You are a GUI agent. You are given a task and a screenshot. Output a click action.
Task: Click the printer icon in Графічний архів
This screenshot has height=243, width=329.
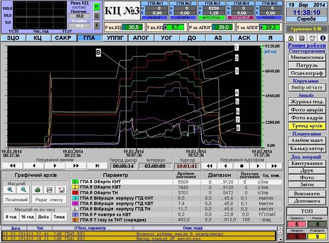point(37,190)
